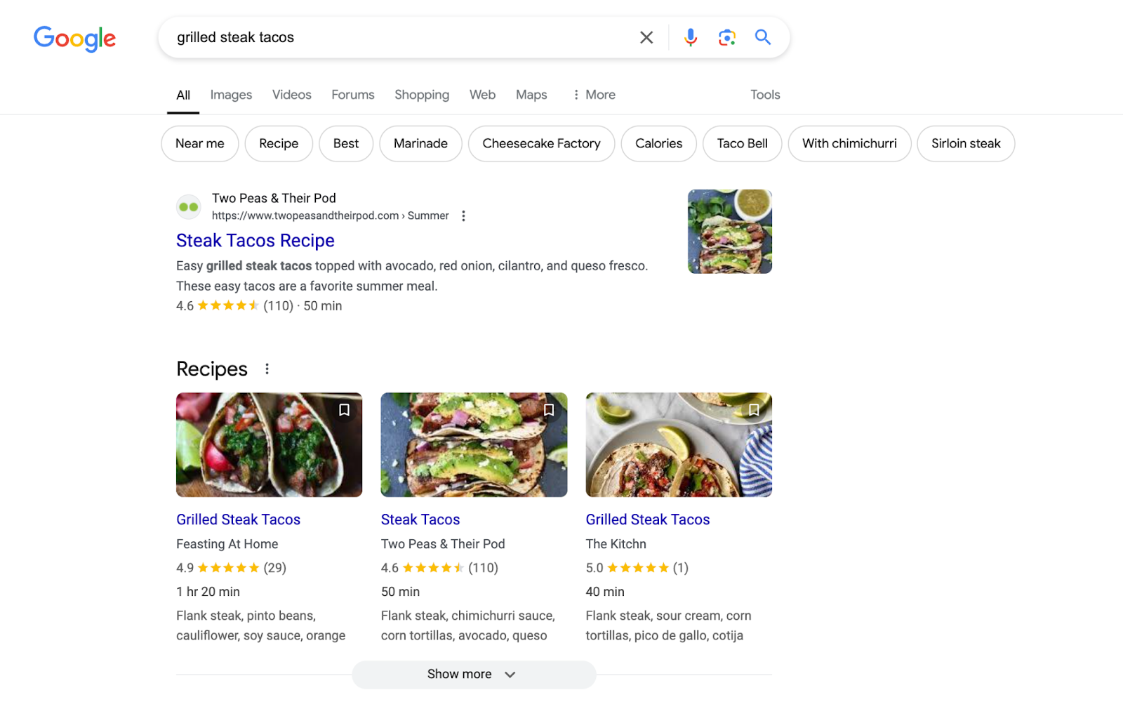The width and height of the screenshot is (1123, 702).
Task: Open Grilled Steak Tacos from The Kitchn
Action: pos(648,519)
